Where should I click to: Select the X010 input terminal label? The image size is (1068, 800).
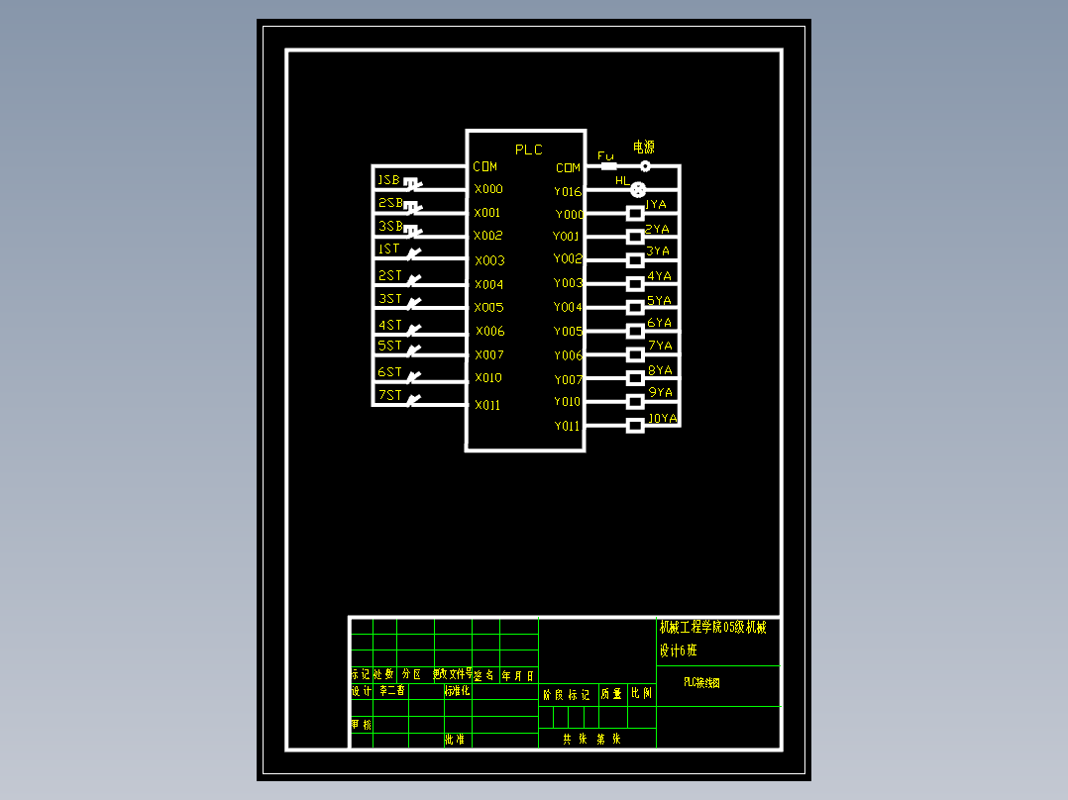coord(488,378)
